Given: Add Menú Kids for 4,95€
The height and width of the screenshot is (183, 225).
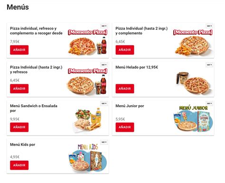Looking at the screenshot, I should (19, 165).
